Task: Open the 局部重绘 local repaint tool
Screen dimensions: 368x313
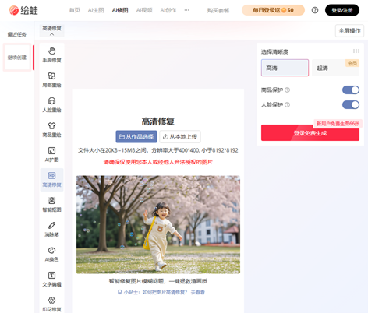Action: (x=51, y=80)
